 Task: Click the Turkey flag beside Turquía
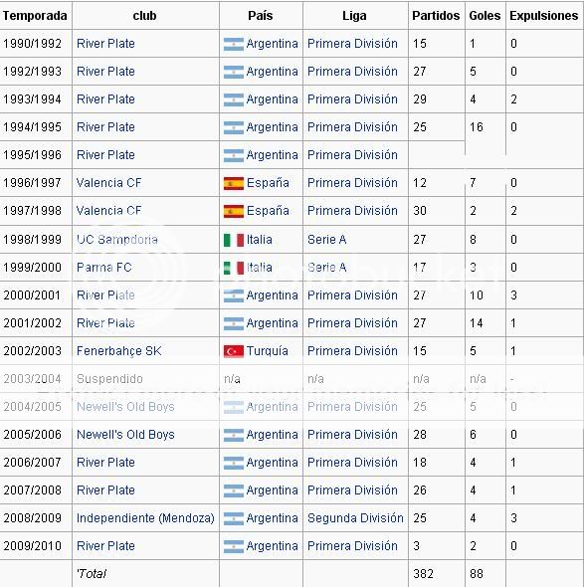click(x=234, y=351)
